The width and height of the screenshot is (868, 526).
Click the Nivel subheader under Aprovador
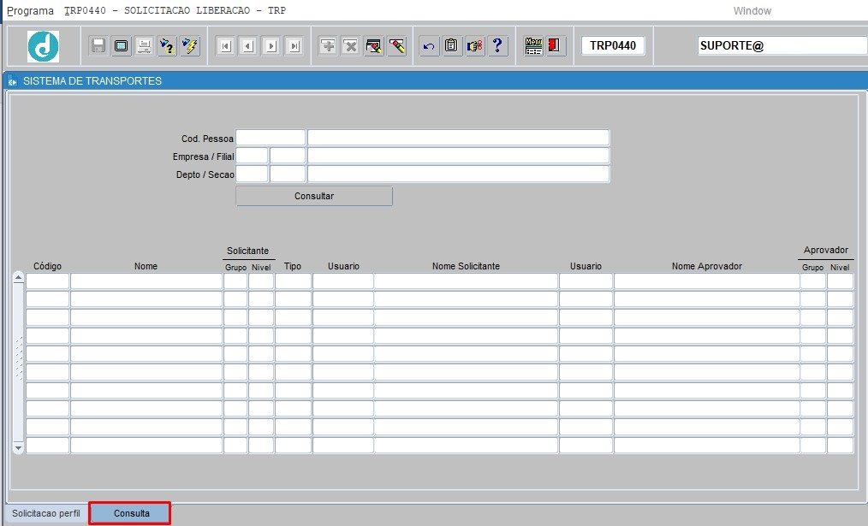(x=840, y=267)
